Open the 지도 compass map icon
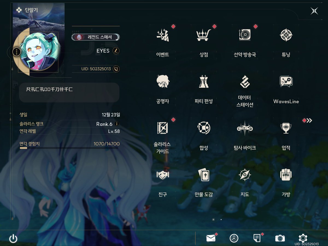The width and height of the screenshot is (328, 246). point(245,175)
